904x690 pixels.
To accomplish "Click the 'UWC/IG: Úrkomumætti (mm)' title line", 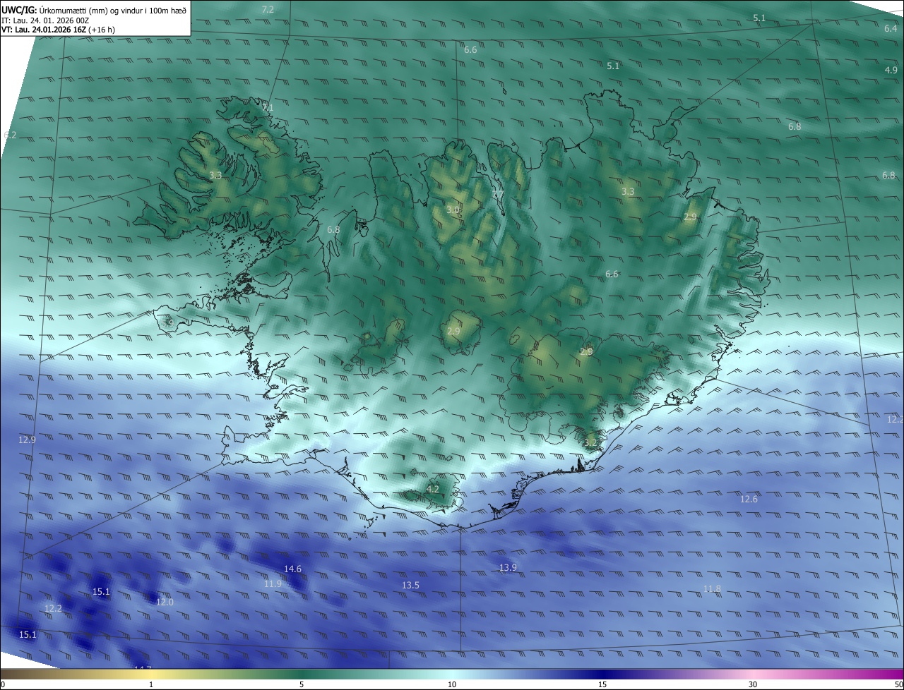I will (94, 9).
